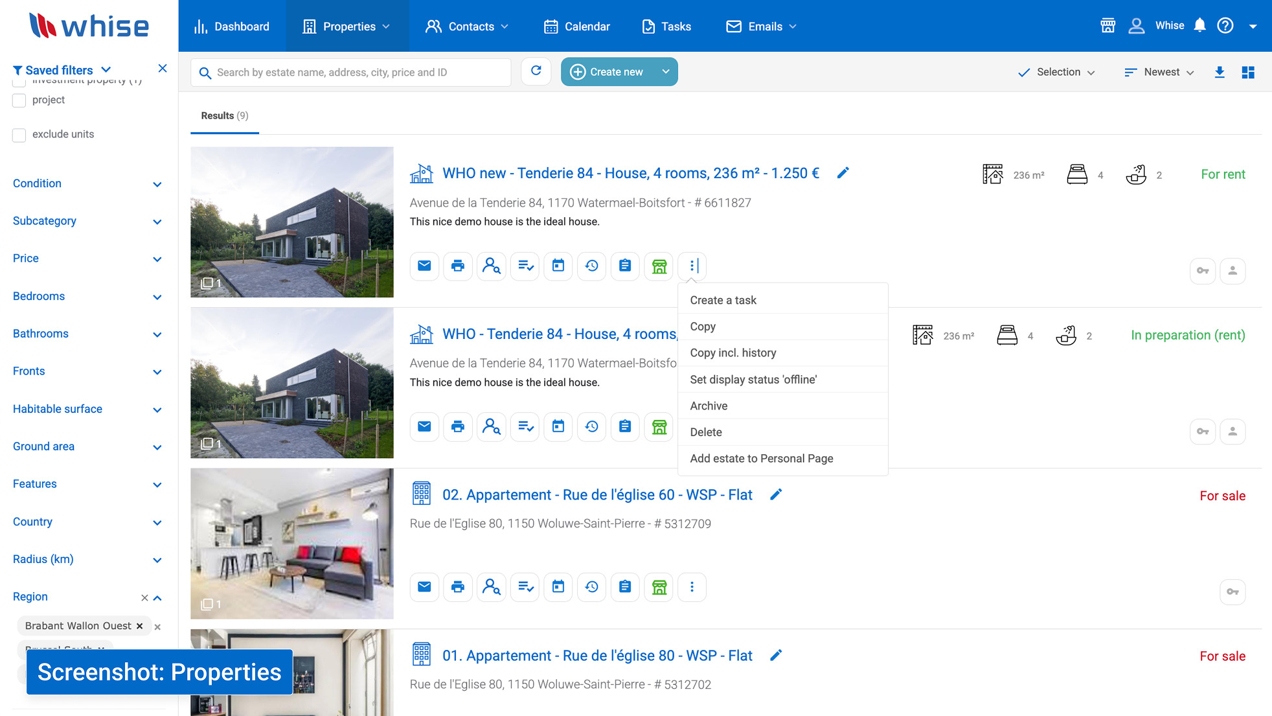Enable the exclude units checkbox
The height and width of the screenshot is (716, 1272).
(19, 135)
